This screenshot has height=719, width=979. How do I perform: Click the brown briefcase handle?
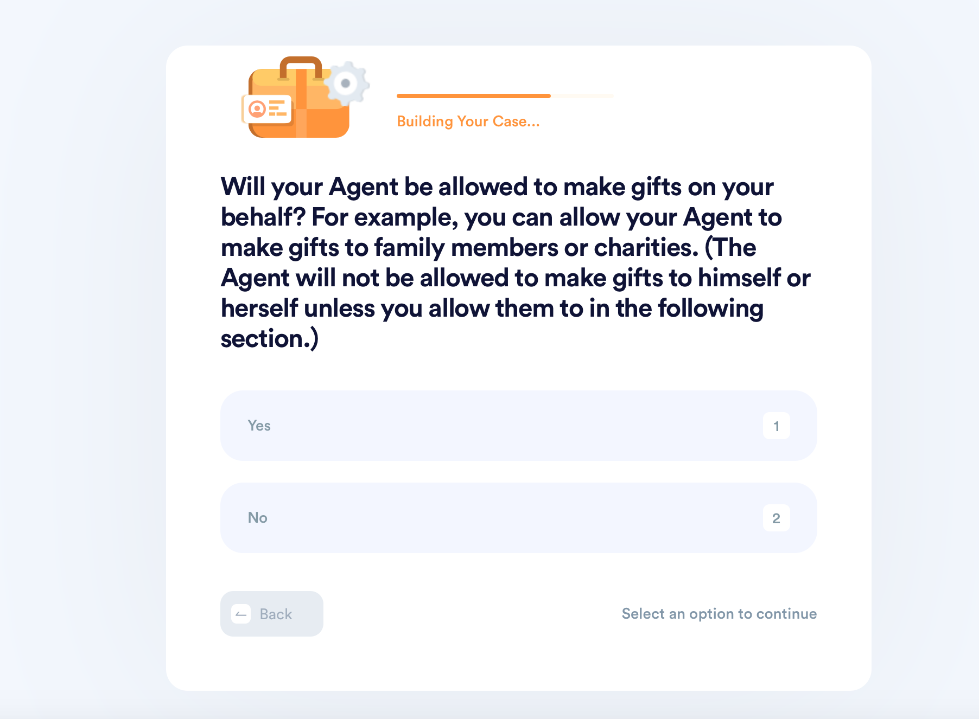pos(301,67)
